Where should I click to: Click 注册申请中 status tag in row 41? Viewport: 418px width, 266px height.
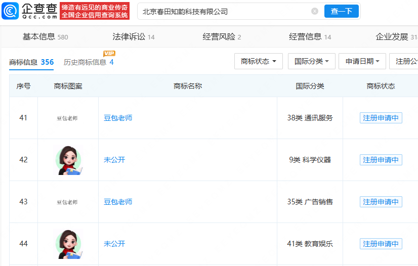381,118
